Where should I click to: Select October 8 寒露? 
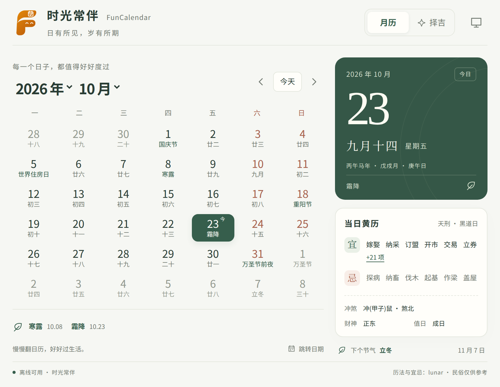168,168
